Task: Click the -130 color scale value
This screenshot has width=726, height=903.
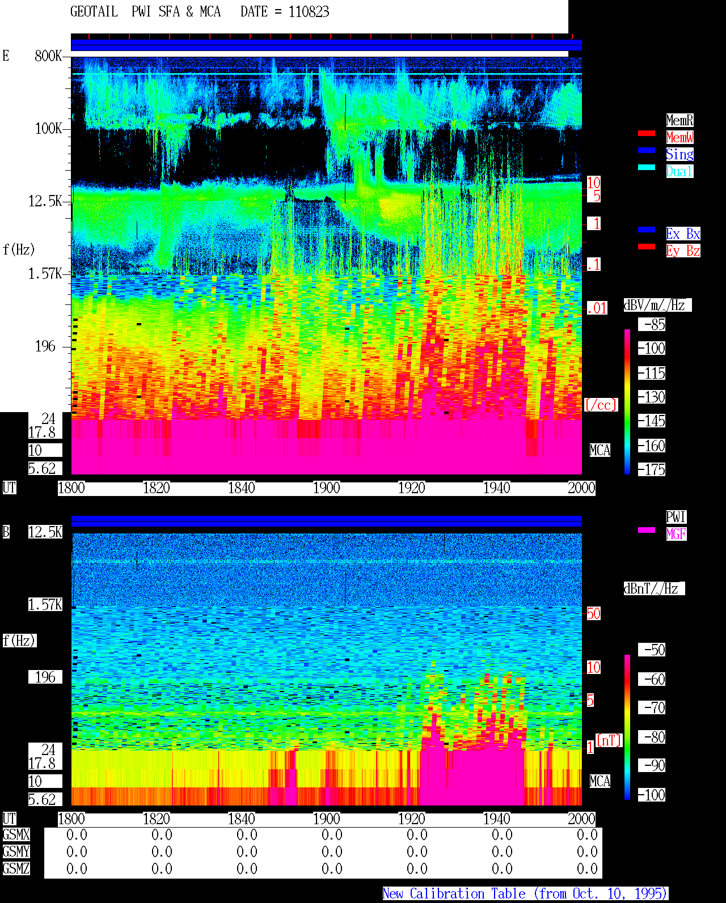Action: point(652,397)
